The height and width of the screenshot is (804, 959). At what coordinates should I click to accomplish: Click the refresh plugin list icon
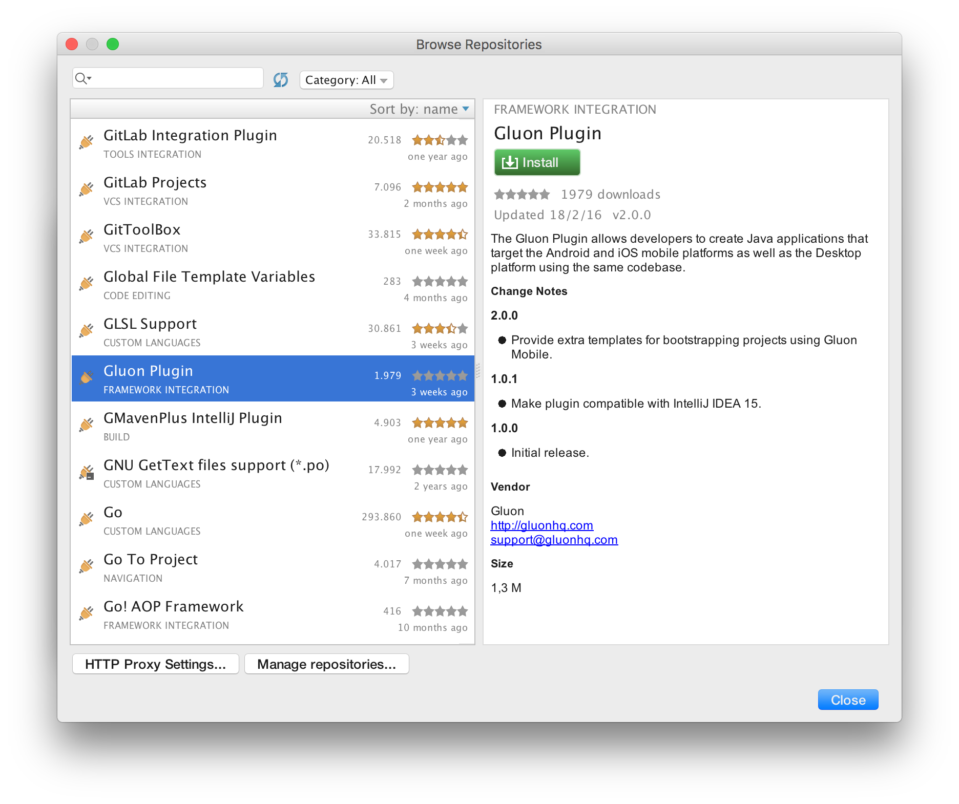coord(281,80)
